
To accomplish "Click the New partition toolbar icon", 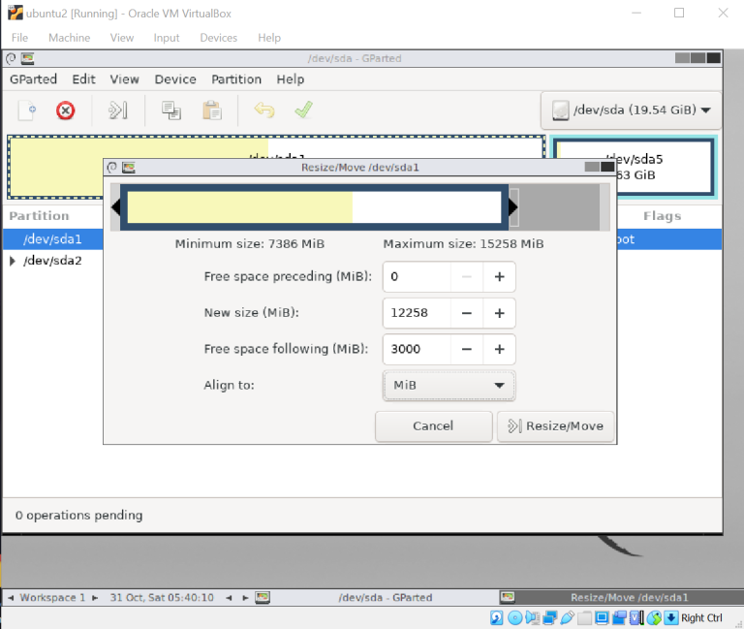I will pos(27,110).
